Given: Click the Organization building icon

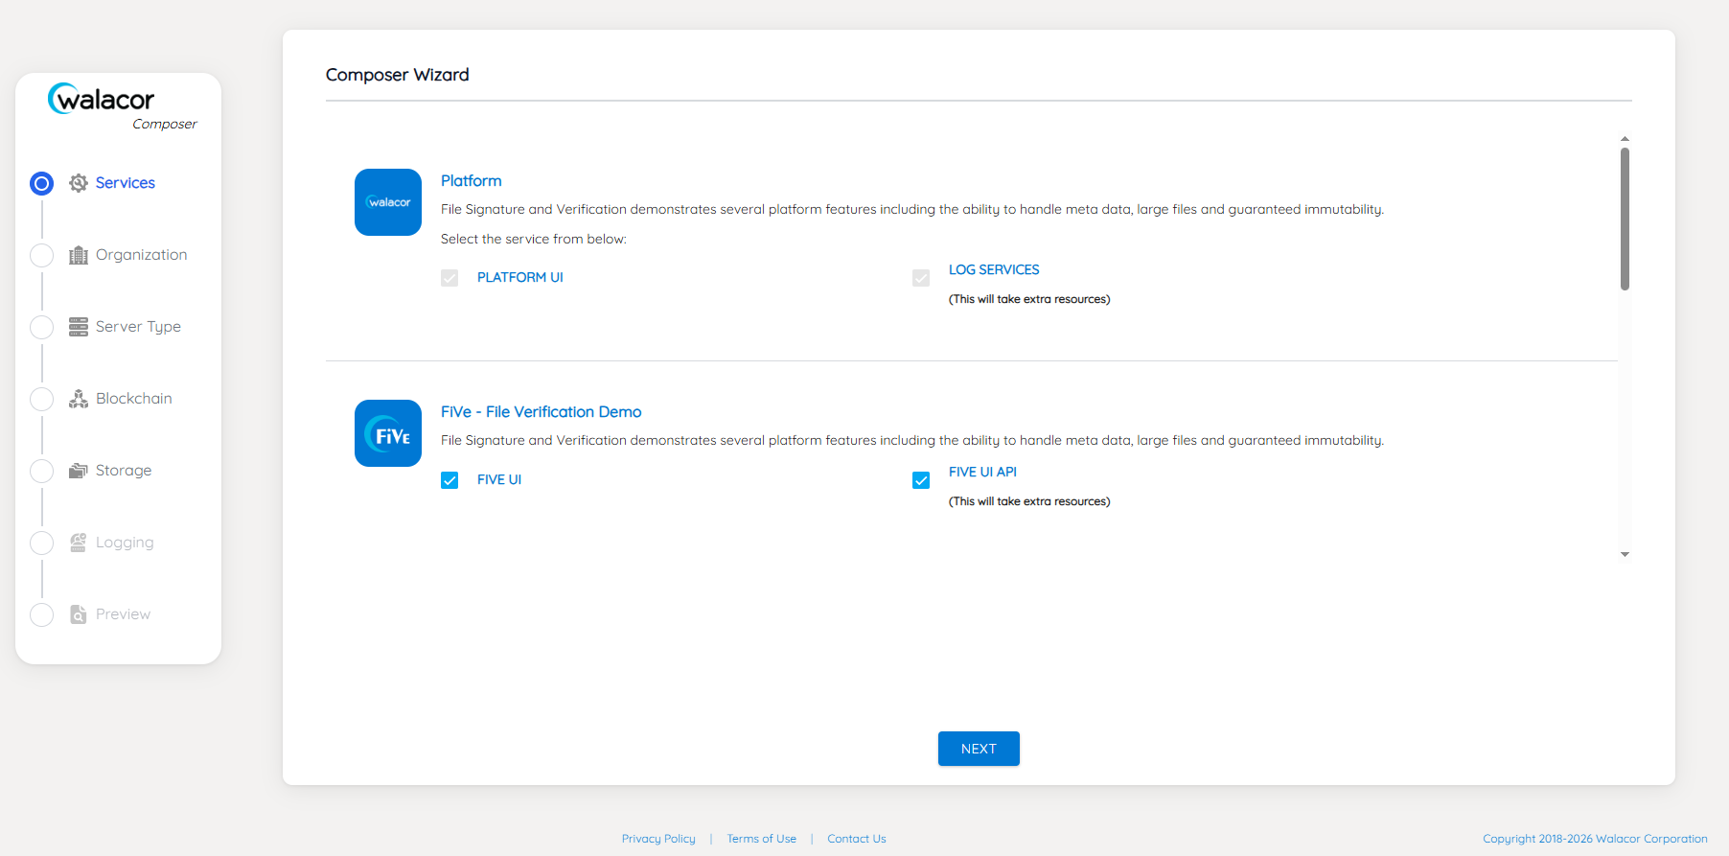Looking at the screenshot, I should tap(79, 255).
